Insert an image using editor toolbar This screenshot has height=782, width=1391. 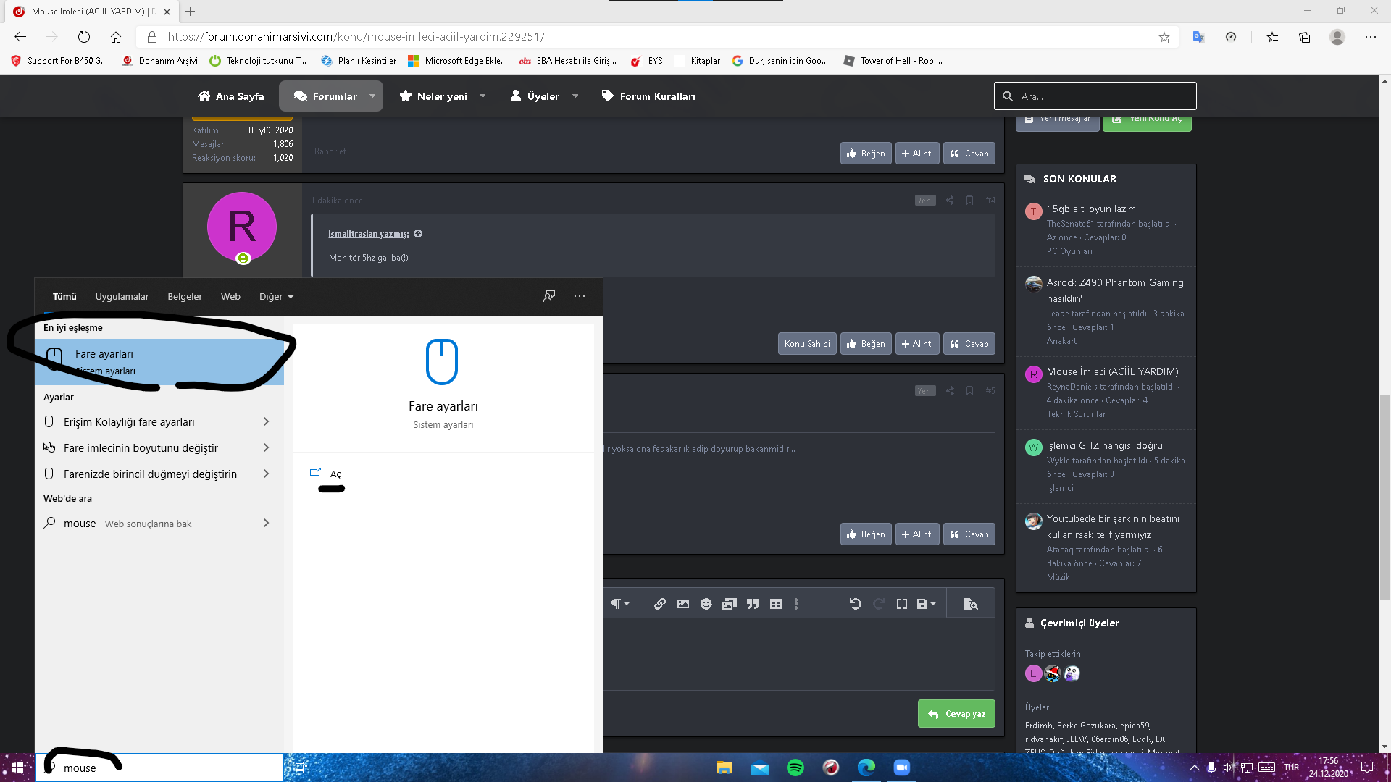click(x=682, y=604)
